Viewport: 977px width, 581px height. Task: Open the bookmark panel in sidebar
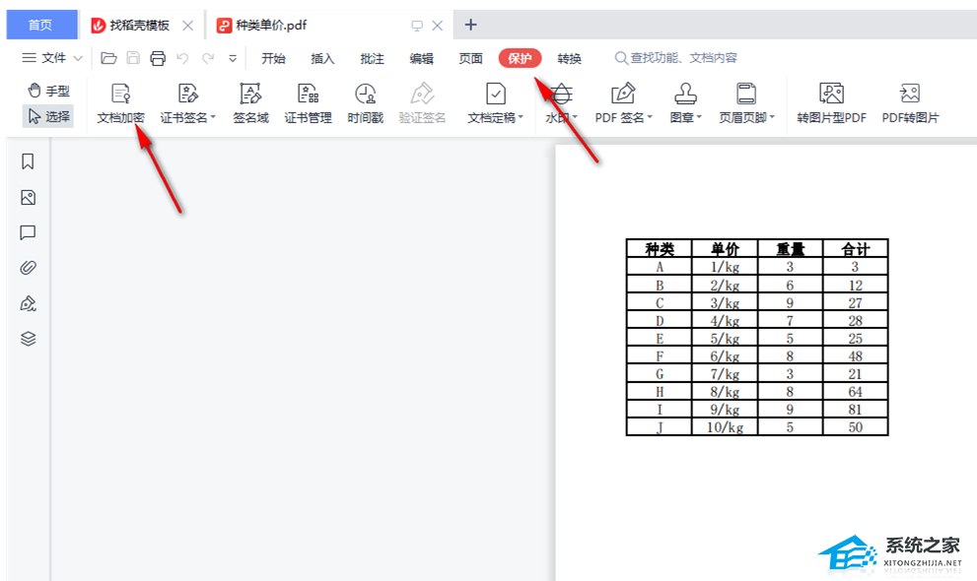(28, 161)
